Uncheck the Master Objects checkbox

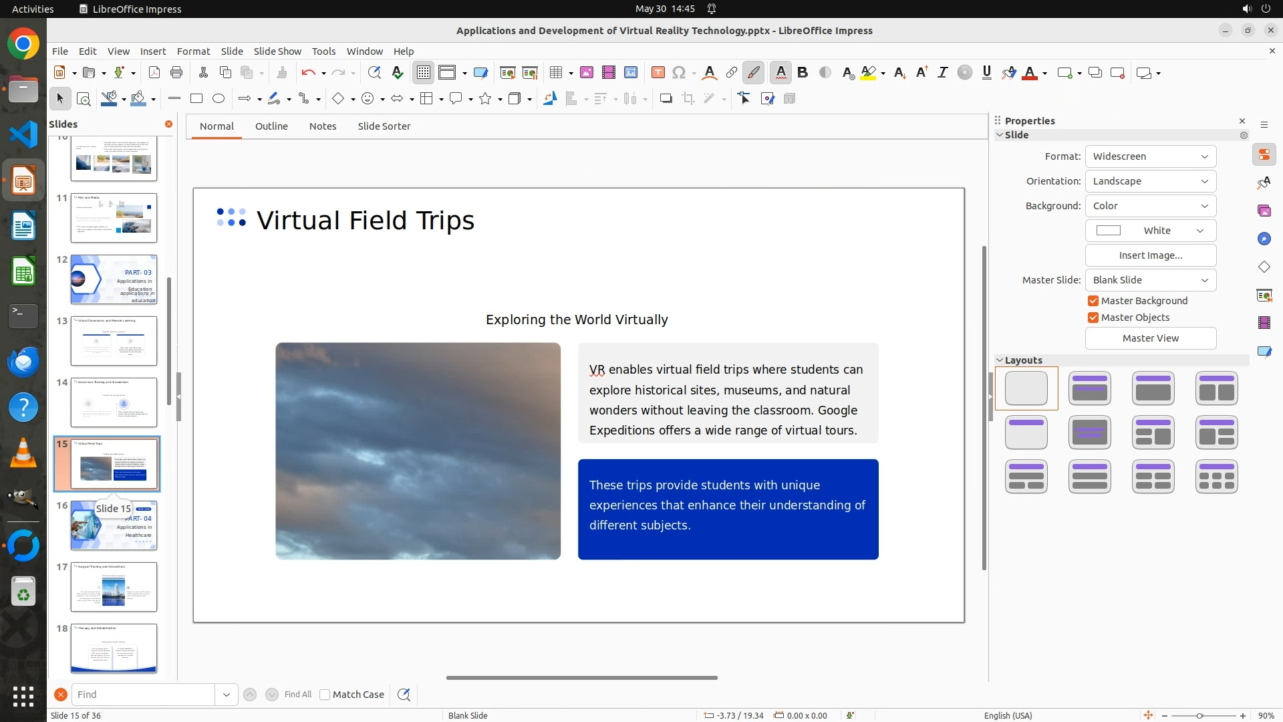click(x=1093, y=318)
